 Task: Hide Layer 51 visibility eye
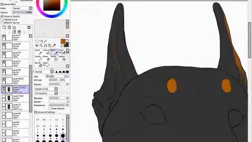pos(4,62)
